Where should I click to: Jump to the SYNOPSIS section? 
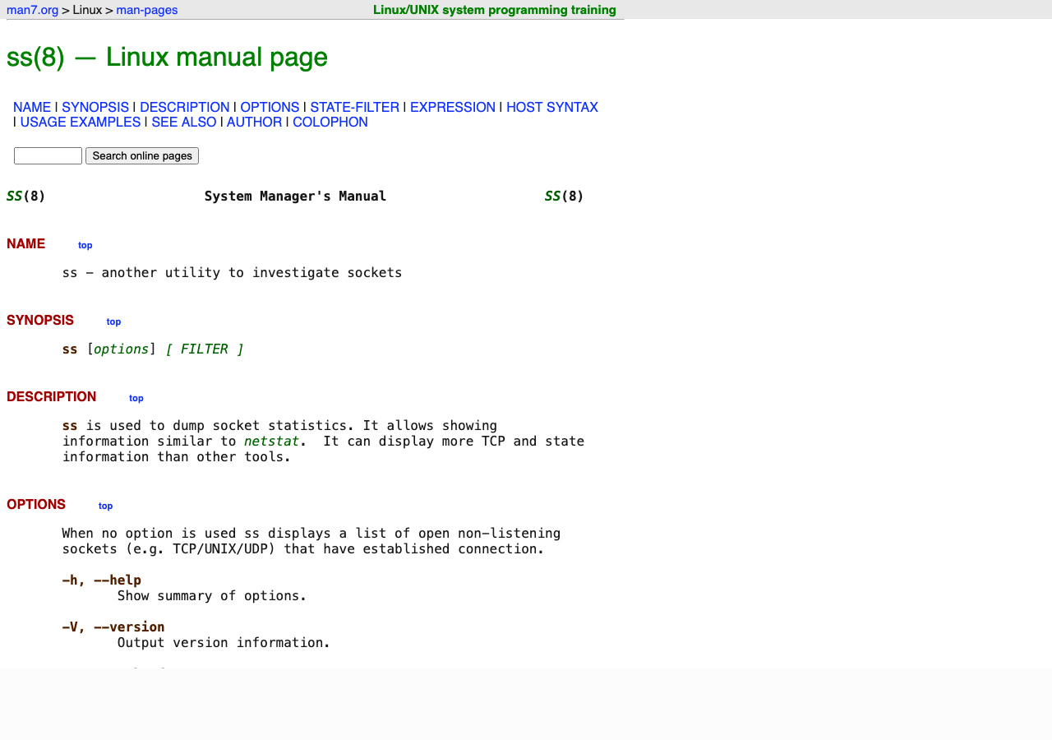pos(95,107)
